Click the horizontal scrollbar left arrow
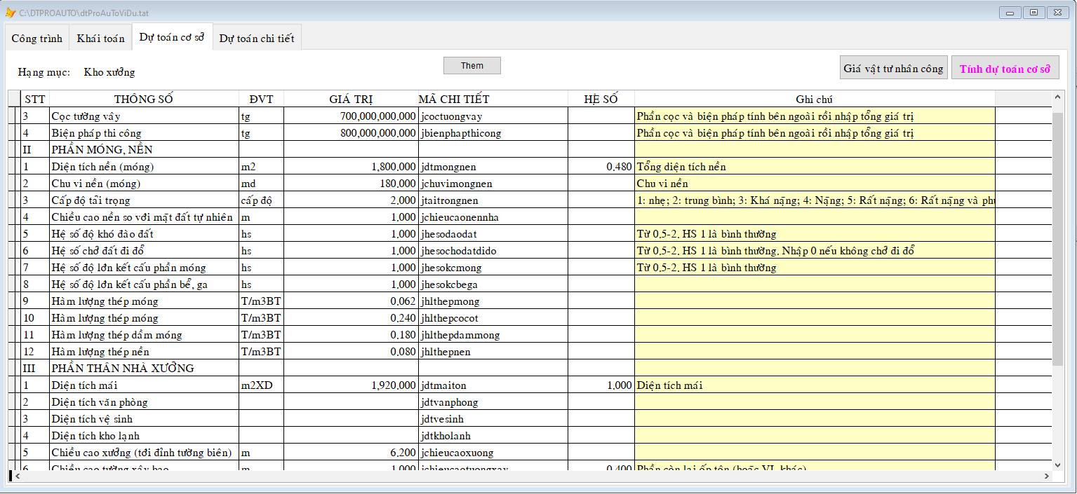 pyautogui.click(x=17, y=476)
